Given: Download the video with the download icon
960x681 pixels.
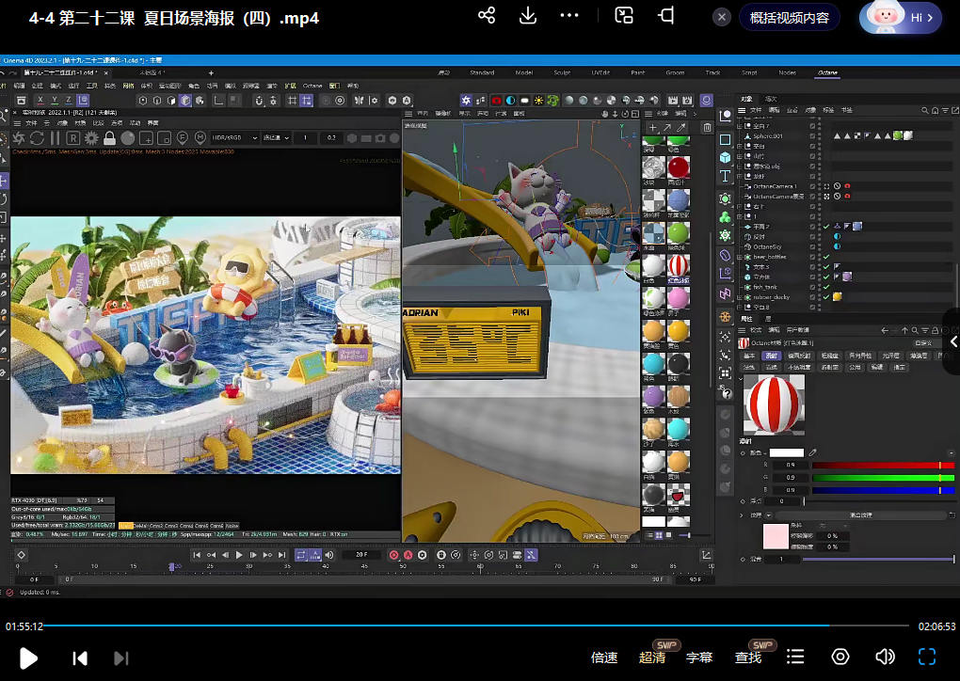Looking at the screenshot, I should tap(528, 16).
